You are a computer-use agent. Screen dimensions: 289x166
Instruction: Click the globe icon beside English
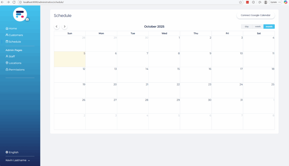(7, 152)
